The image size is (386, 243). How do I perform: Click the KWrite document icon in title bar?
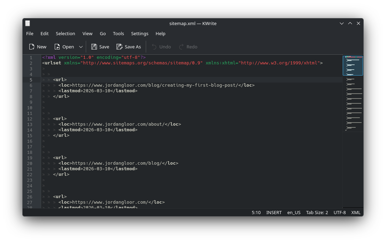pyautogui.click(x=28, y=23)
